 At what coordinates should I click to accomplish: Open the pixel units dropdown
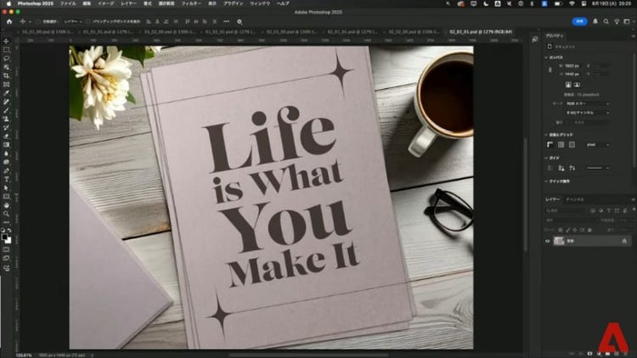click(597, 144)
